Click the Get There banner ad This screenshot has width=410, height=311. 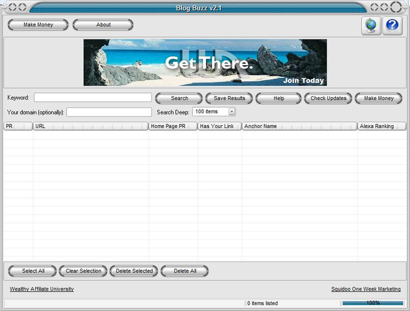click(x=205, y=63)
